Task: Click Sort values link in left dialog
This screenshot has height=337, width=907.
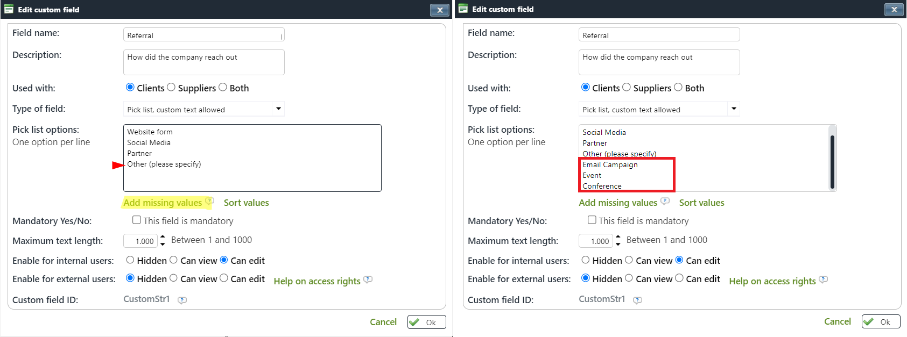Action: click(246, 203)
